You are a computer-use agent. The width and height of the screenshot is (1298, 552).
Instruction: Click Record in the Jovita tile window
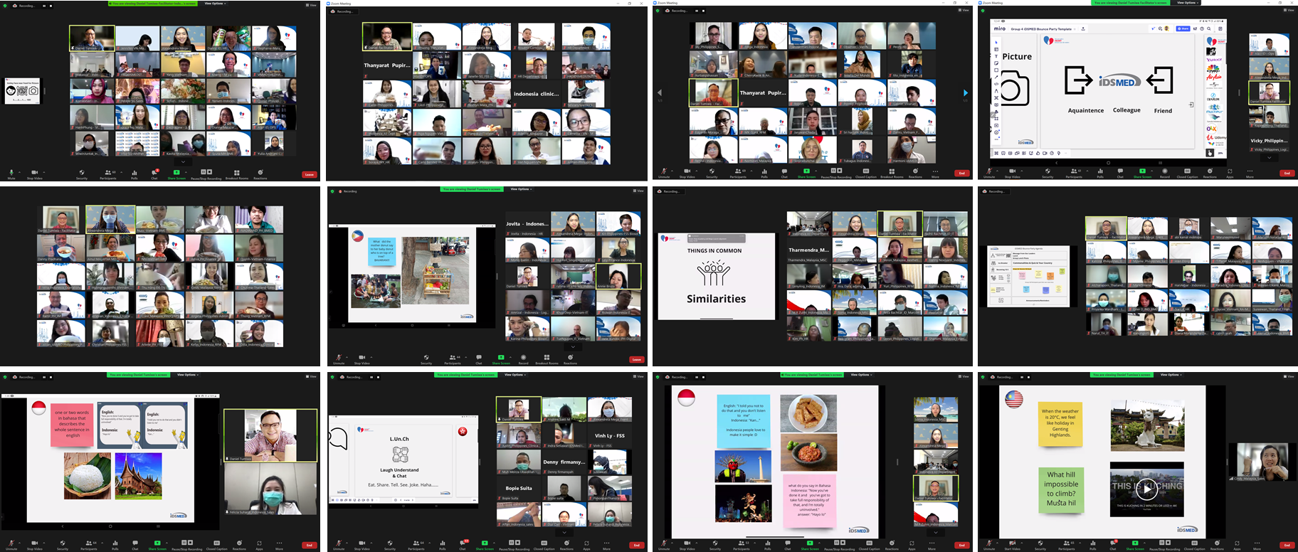(x=523, y=359)
